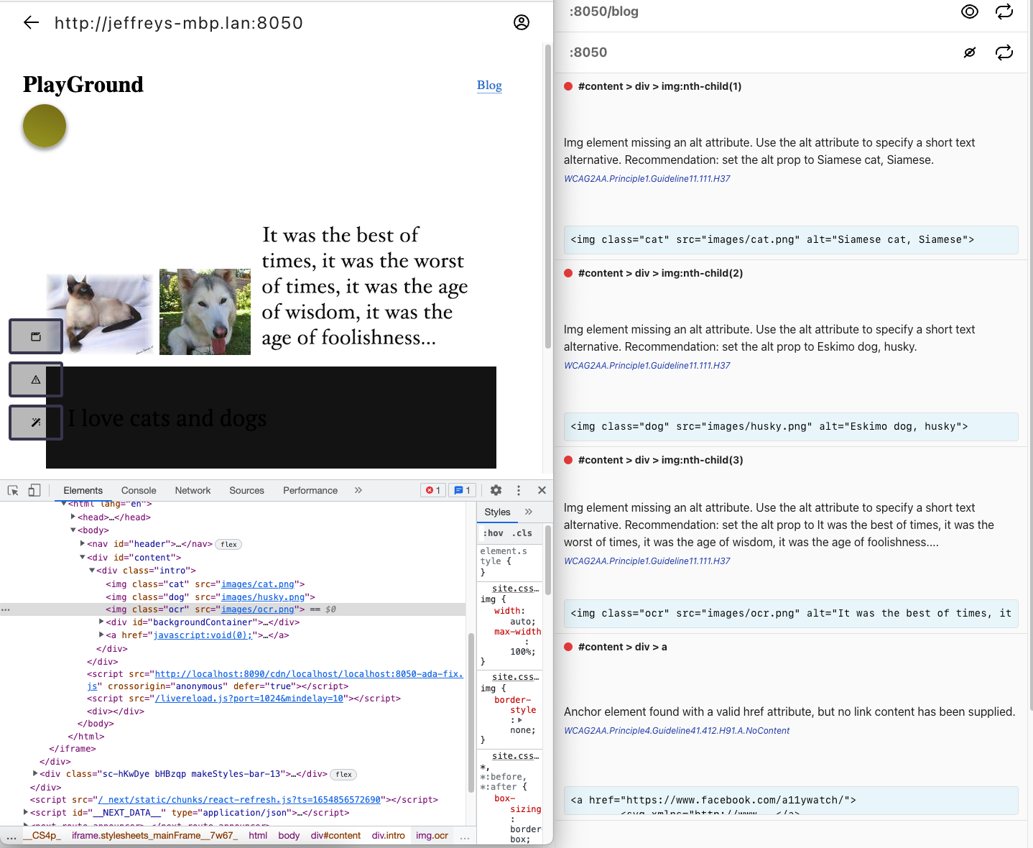Expand the backgroundContainer div node

click(x=101, y=622)
